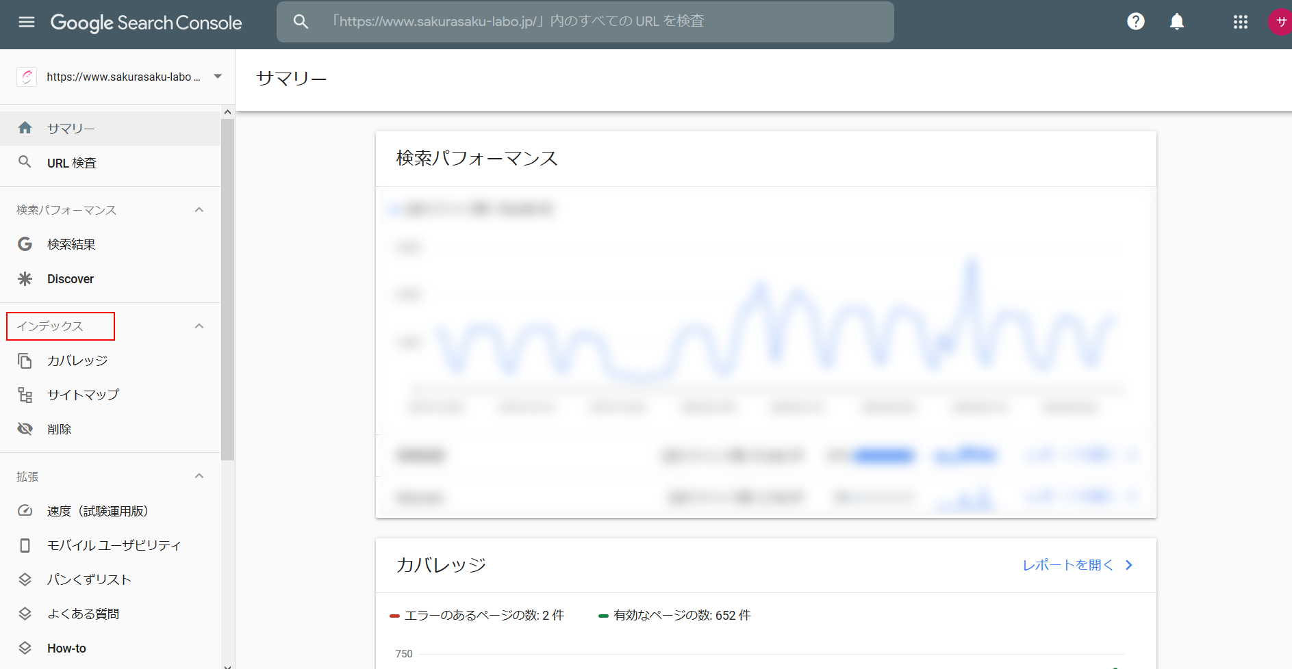Click the 750 axis label
The image size is (1292, 669).
click(x=404, y=654)
